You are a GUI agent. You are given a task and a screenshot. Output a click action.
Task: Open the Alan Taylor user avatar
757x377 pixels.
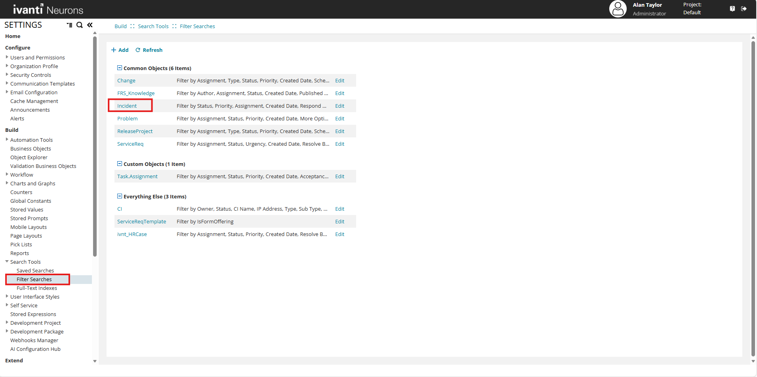[x=618, y=9]
